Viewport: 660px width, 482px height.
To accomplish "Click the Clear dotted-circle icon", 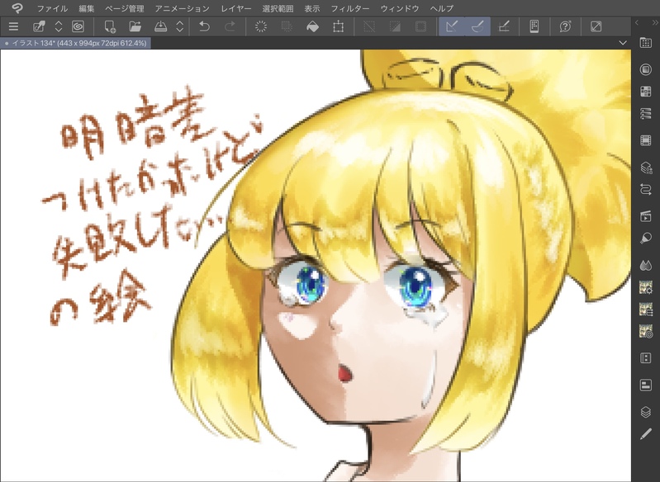I will [x=261, y=26].
